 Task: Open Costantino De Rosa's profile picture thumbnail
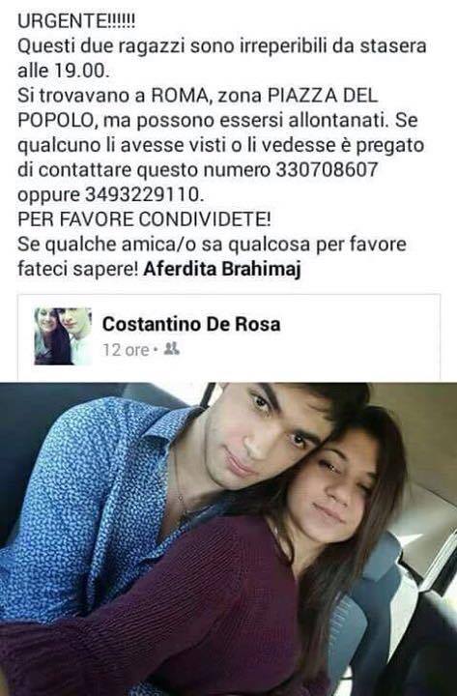[63, 336]
